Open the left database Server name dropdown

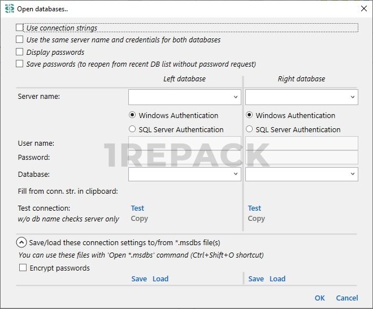(235, 97)
